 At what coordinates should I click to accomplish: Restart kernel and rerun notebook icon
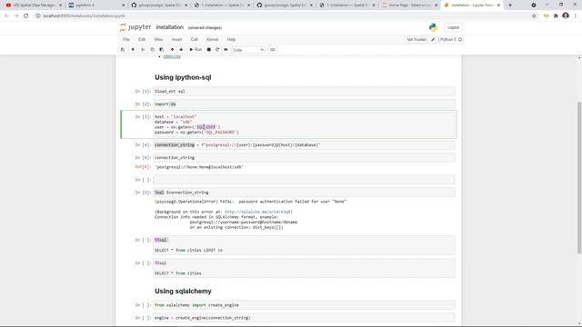tap(226, 50)
